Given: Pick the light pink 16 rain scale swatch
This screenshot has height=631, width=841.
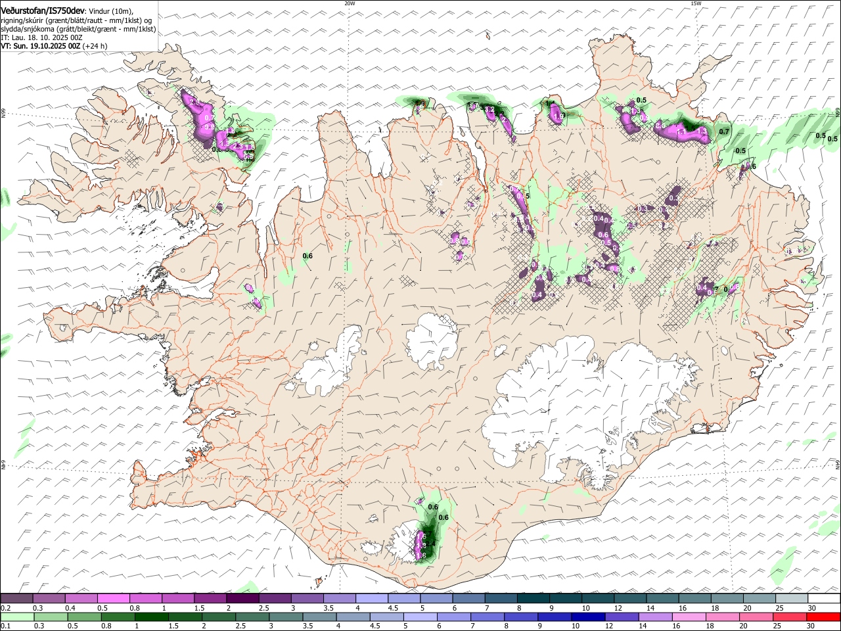Looking at the screenshot, I should (688, 617).
